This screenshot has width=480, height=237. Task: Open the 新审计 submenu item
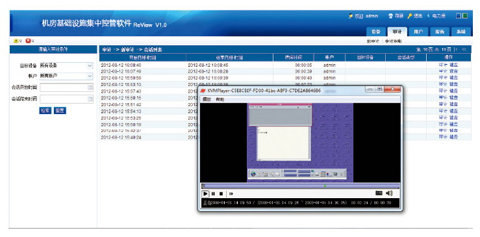click(x=373, y=41)
